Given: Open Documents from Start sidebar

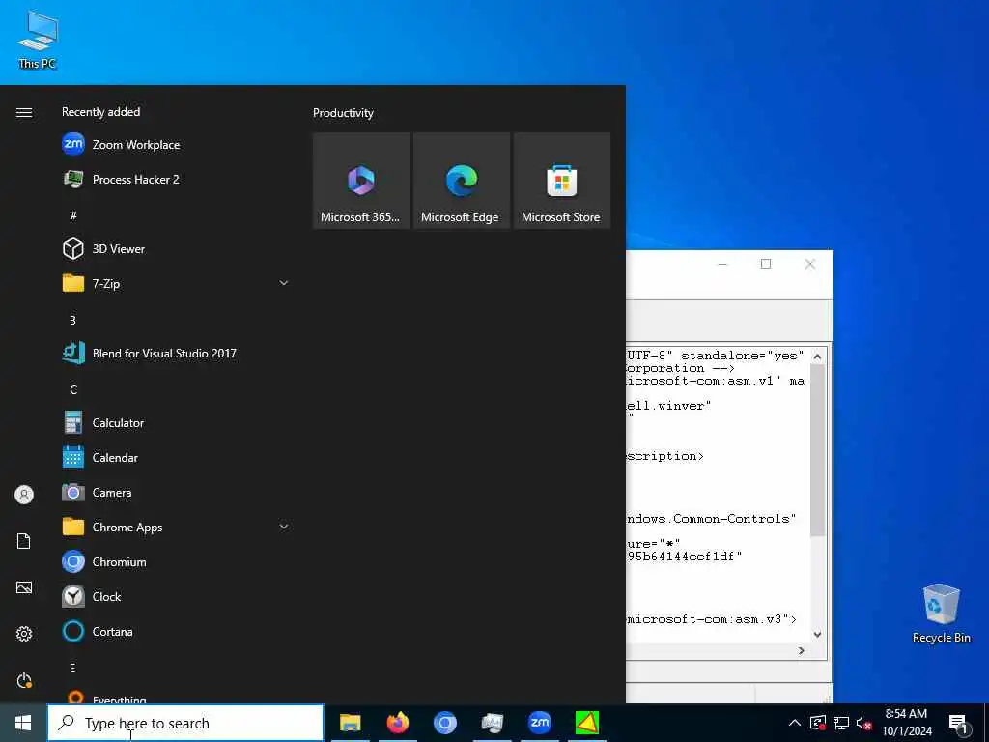Looking at the screenshot, I should [x=24, y=541].
